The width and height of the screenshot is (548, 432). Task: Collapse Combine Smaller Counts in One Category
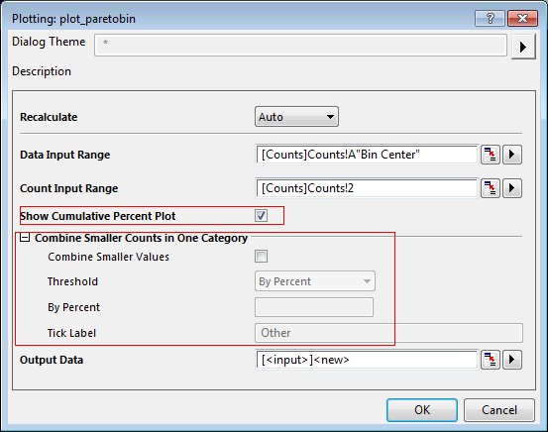pyautogui.click(x=25, y=238)
